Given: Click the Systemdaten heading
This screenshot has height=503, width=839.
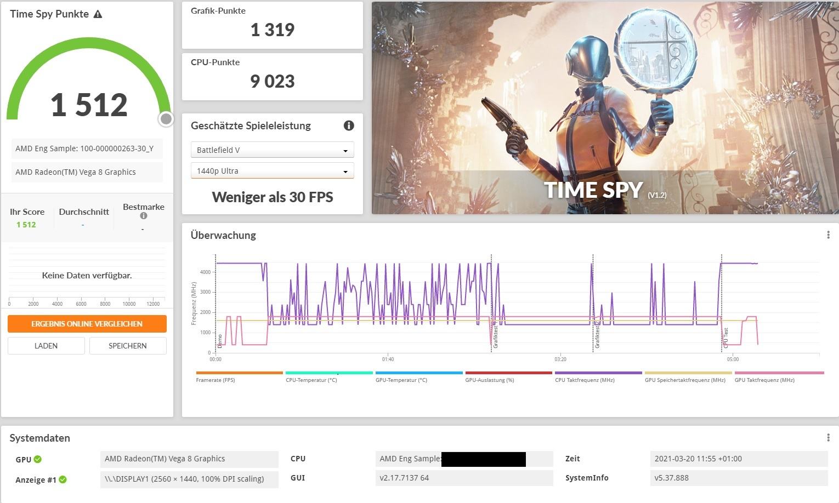Looking at the screenshot, I should tap(40, 438).
